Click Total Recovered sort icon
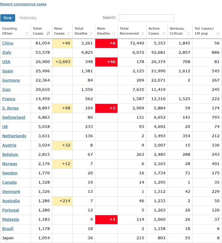This screenshot has width=222, height=243. 142,33
